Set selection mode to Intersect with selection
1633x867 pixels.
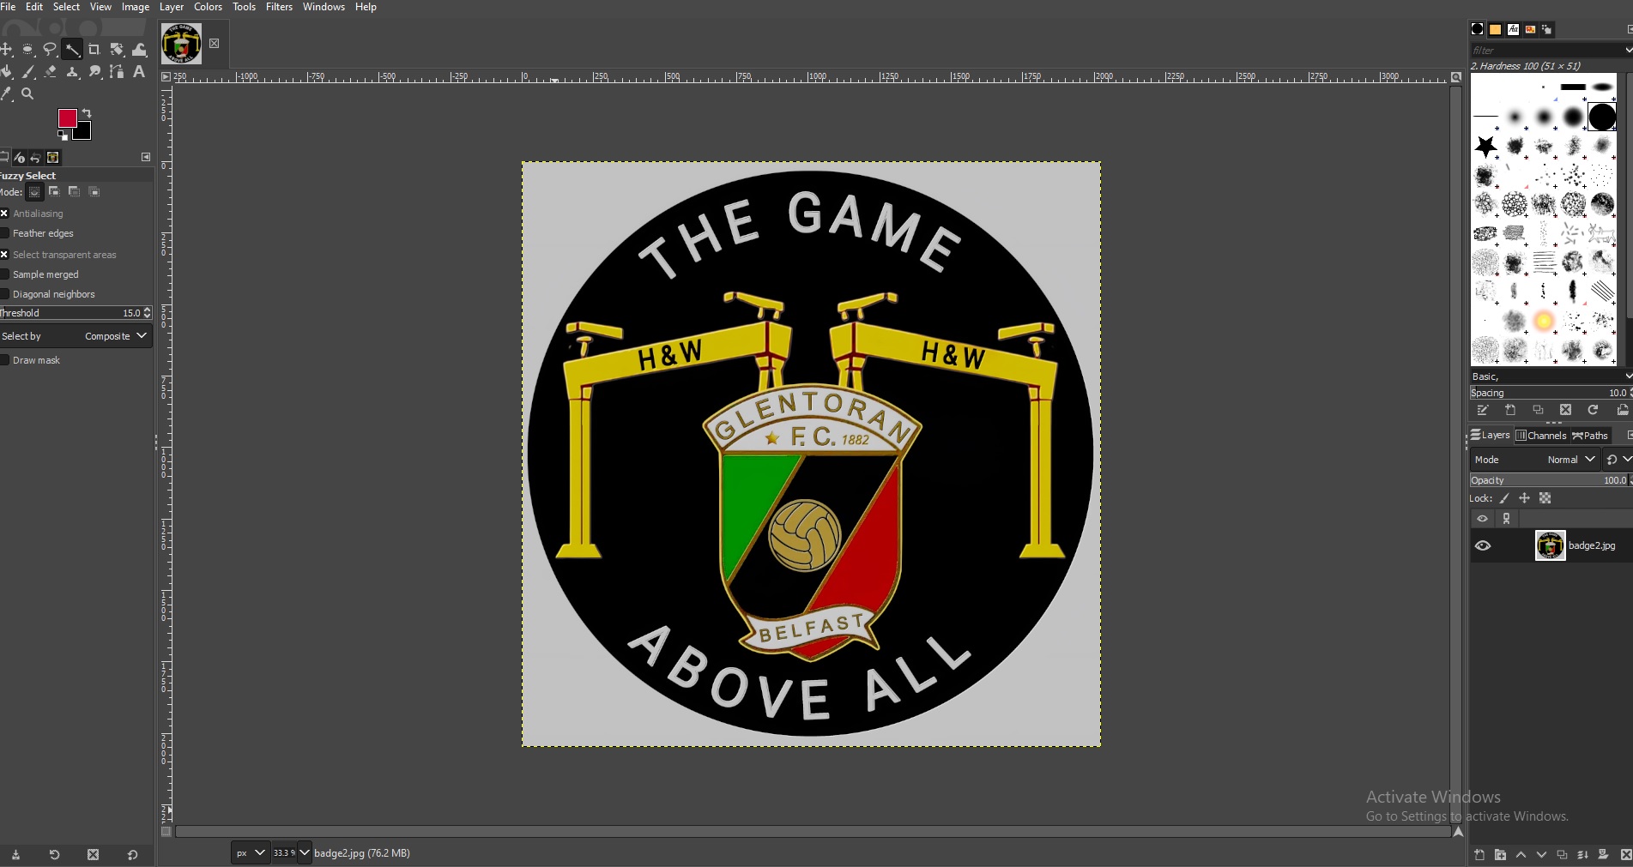pyautogui.click(x=94, y=191)
